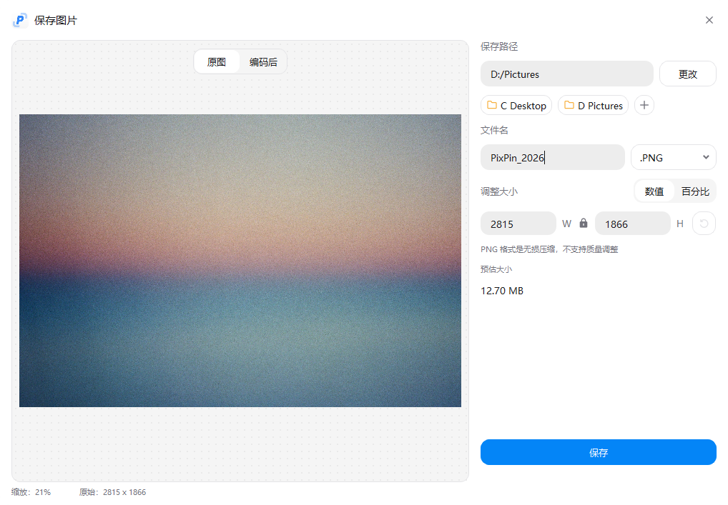Click 更改 to change the save path

pyautogui.click(x=687, y=74)
